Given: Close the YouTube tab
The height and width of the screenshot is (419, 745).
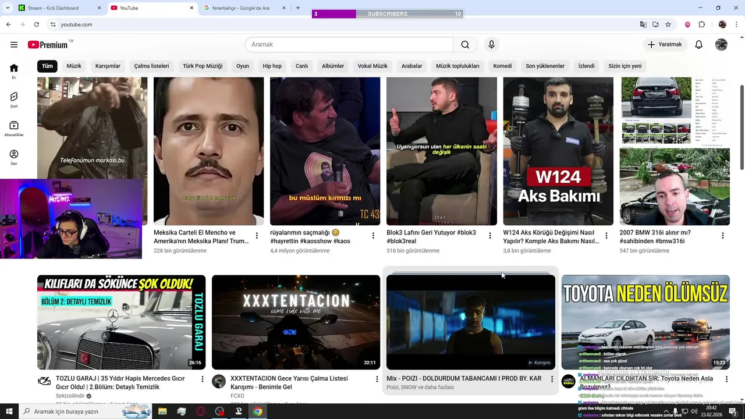Looking at the screenshot, I should [192, 8].
